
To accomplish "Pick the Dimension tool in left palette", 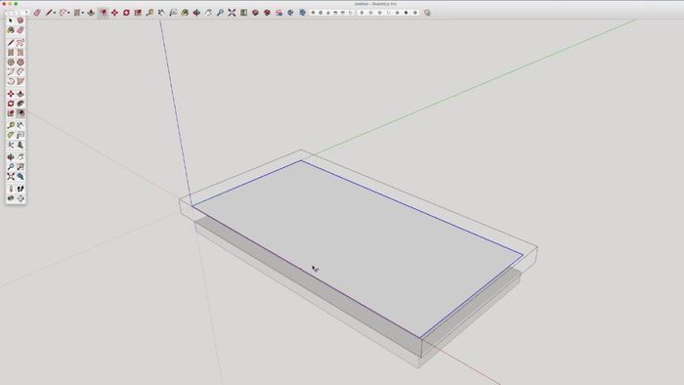I will [21, 126].
